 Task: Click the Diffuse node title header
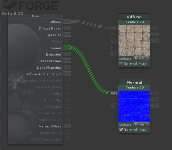(134, 17)
